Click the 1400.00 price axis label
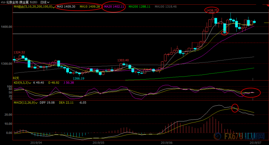 (6, 27)
